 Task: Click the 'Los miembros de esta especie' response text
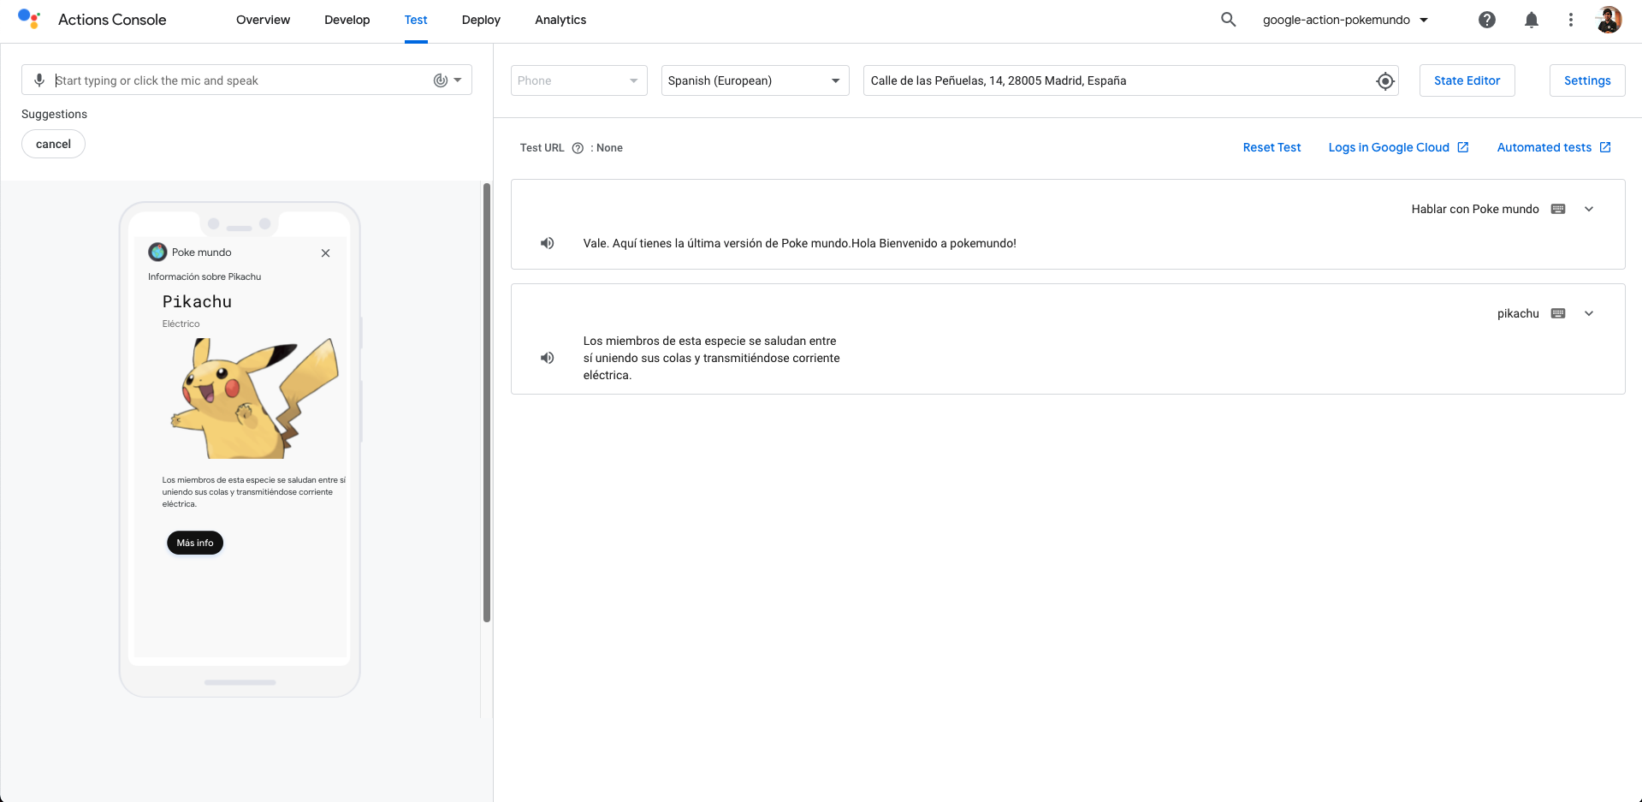pos(712,358)
